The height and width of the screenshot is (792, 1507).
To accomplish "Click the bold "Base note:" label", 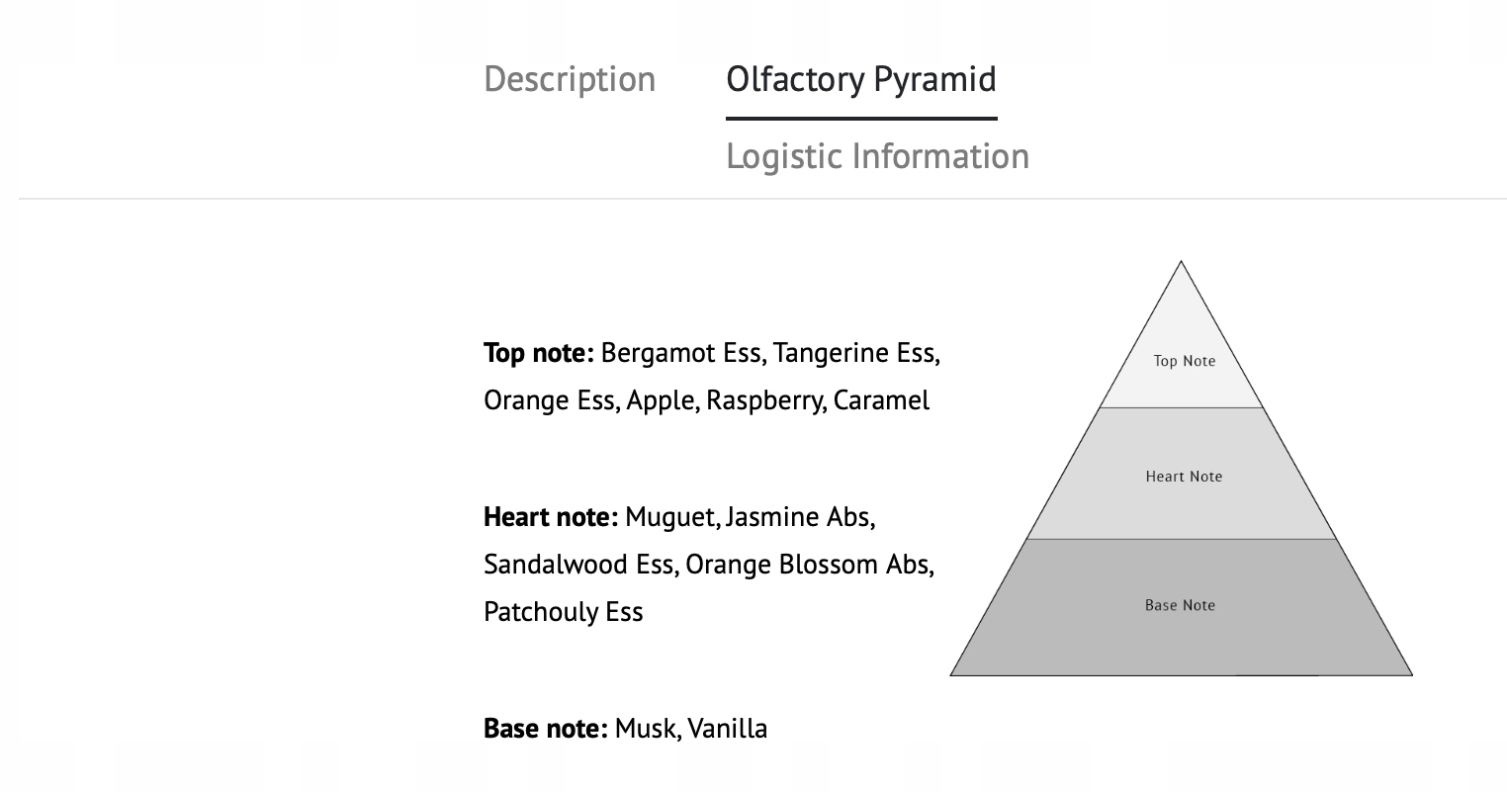I will 545,729.
